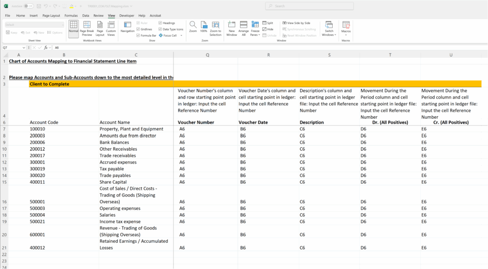
Task: Turn on the AutoSave switch
Action: [29, 6]
